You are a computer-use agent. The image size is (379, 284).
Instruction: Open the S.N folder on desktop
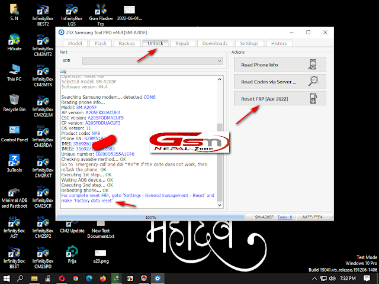[14, 12]
